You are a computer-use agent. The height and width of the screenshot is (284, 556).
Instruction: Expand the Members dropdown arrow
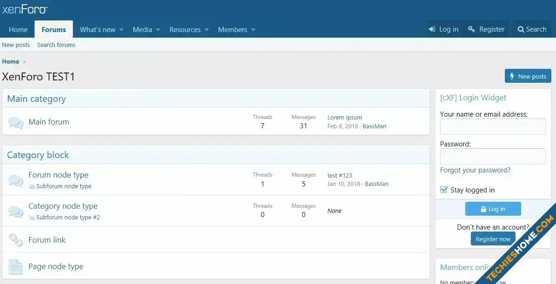point(253,30)
